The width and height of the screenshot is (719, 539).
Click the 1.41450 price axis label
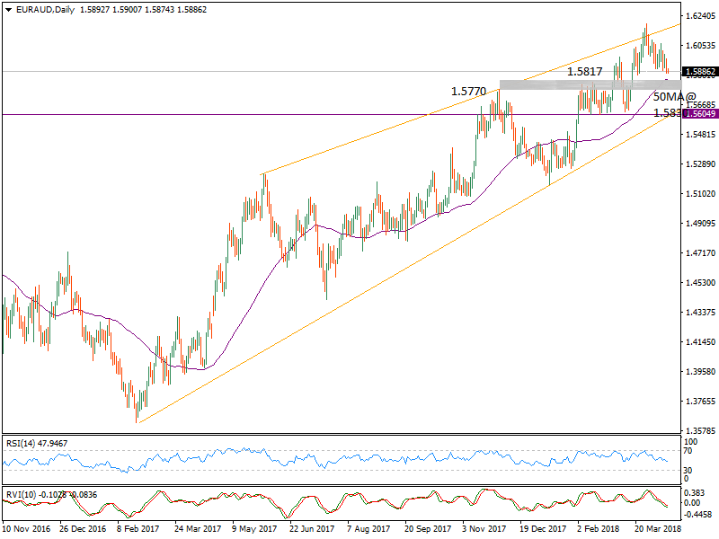(x=700, y=342)
